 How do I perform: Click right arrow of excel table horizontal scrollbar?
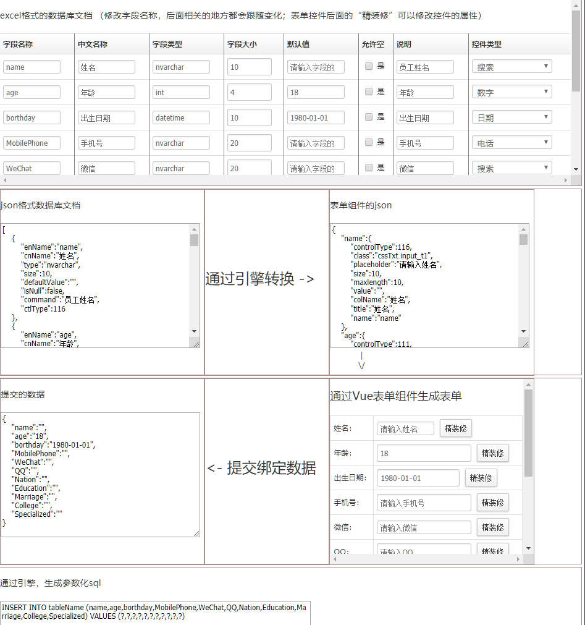pos(565,180)
